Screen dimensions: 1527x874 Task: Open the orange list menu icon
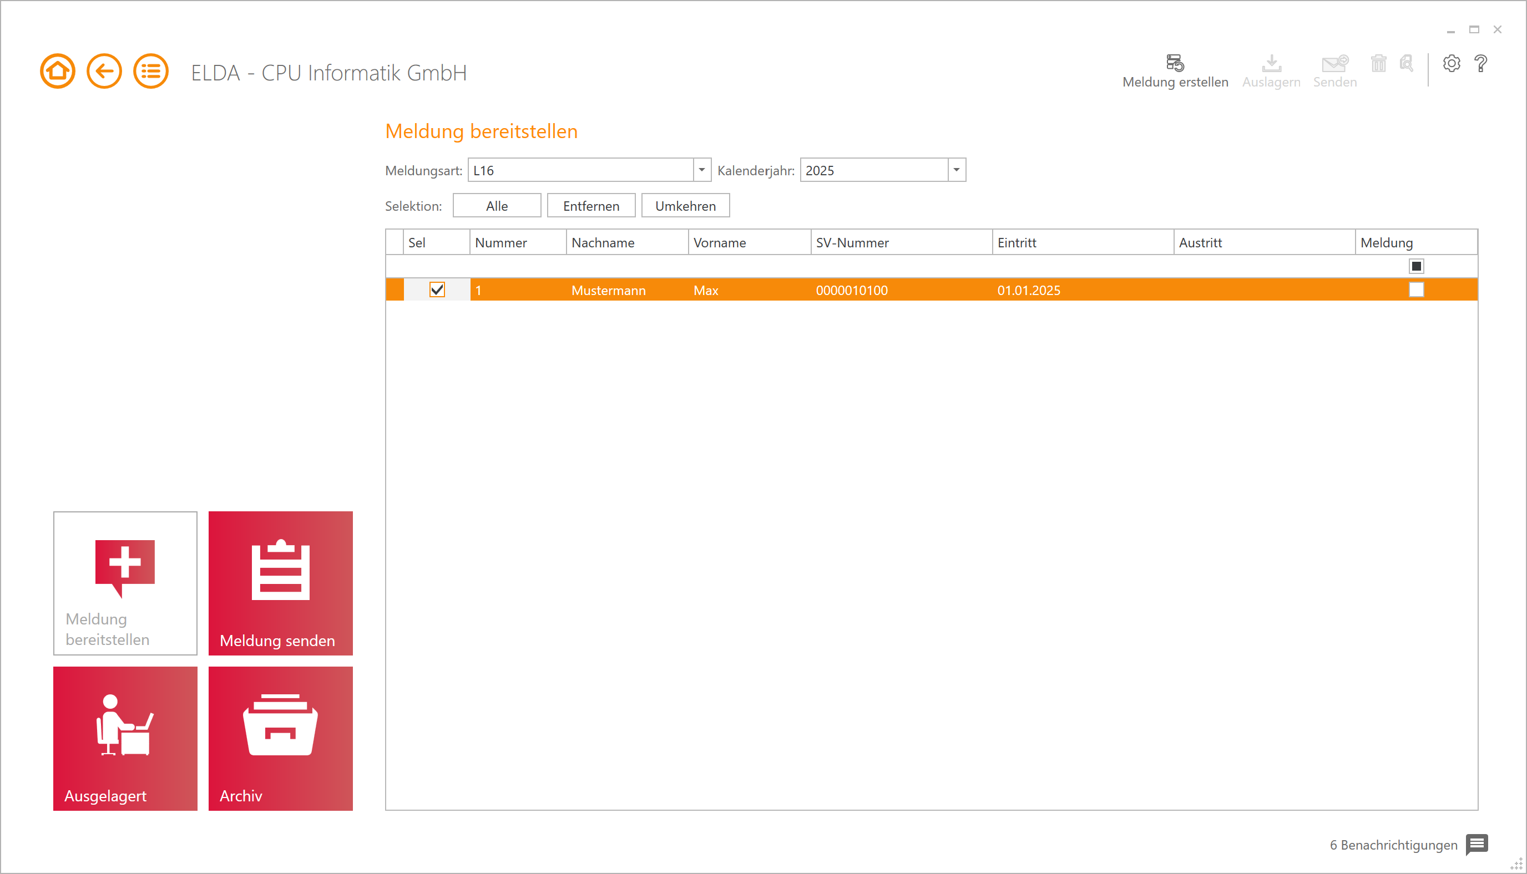pyautogui.click(x=150, y=72)
